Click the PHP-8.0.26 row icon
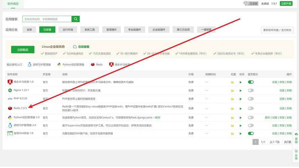The width and height of the screenshot is (299, 168). coord(10,99)
